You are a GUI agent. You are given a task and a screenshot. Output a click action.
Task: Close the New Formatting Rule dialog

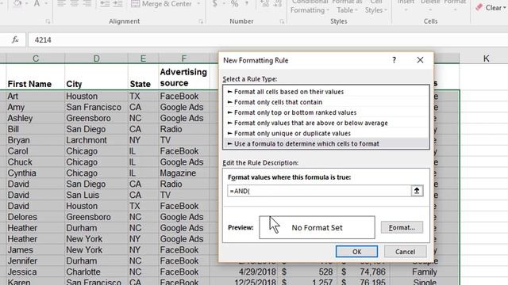420,60
